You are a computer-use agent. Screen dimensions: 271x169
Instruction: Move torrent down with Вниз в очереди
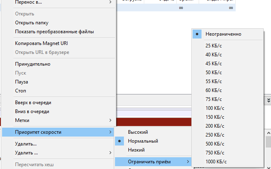[32, 111]
